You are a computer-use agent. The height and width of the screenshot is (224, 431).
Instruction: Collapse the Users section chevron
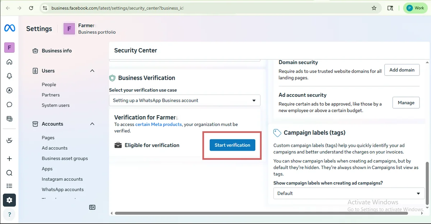(x=92, y=71)
